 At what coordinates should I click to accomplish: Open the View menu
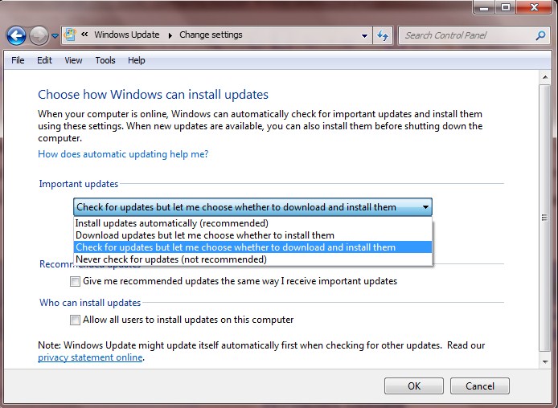click(73, 60)
